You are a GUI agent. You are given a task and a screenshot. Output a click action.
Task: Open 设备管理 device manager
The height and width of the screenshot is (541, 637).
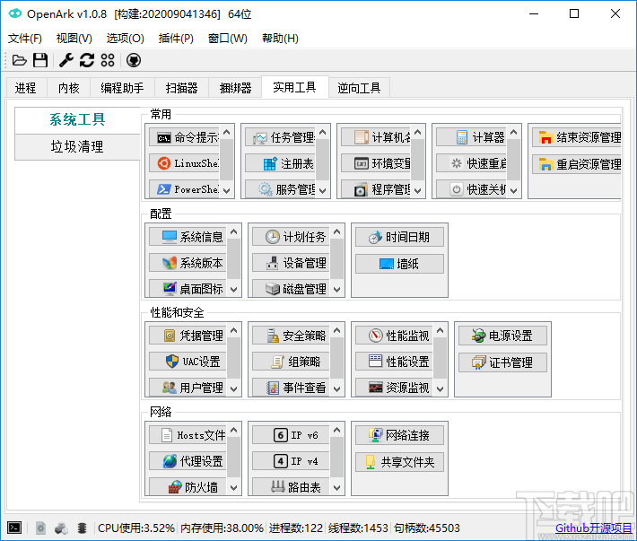click(291, 263)
